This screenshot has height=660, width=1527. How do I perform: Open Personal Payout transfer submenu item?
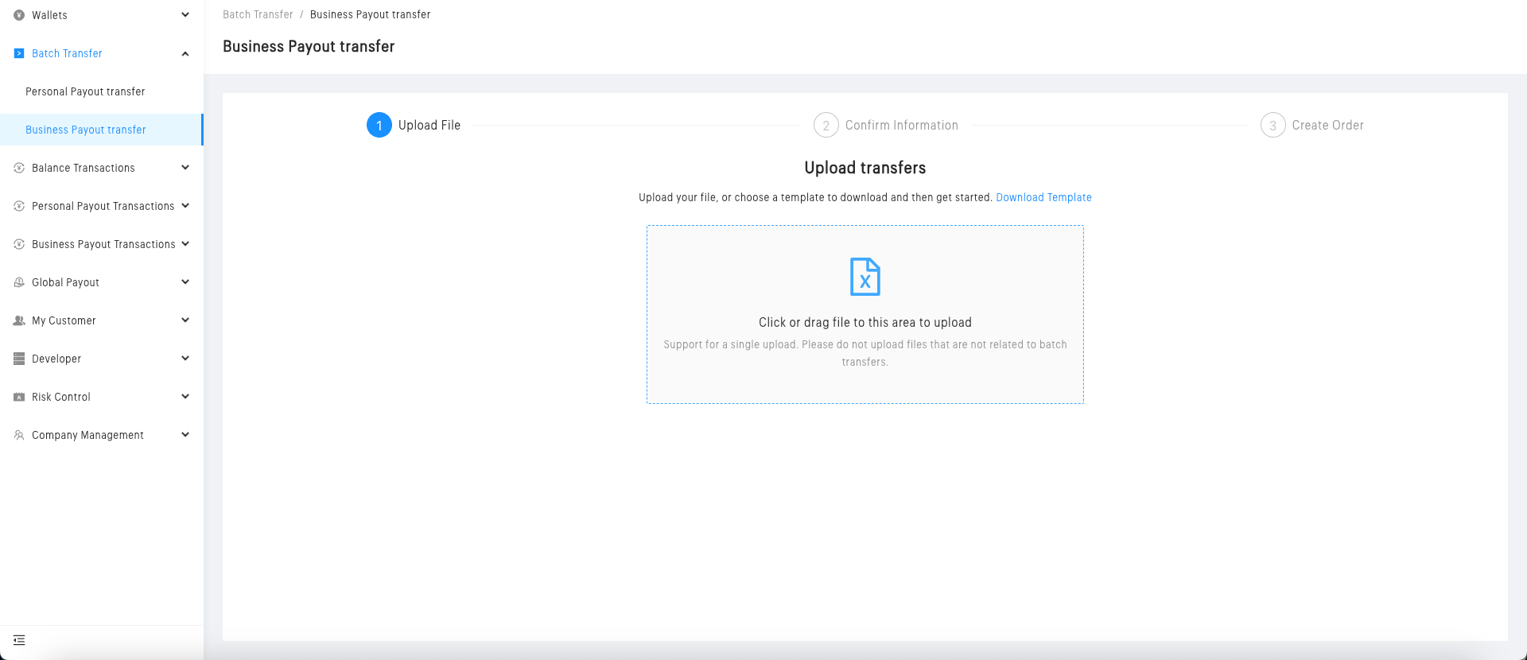pyautogui.click(x=85, y=91)
